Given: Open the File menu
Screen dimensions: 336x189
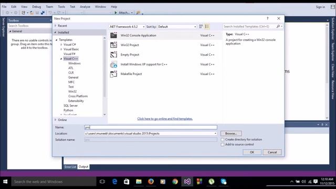Looking at the screenshot, I should pos(4,7).
